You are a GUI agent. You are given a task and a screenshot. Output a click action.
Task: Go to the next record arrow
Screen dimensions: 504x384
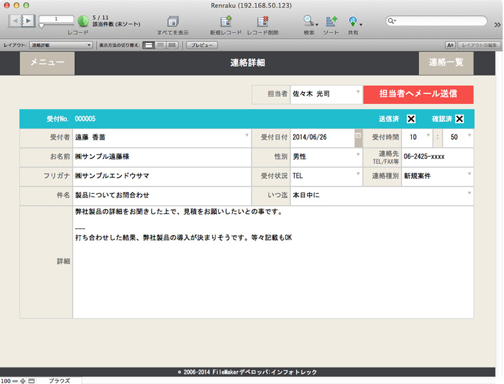pos(29,21)
